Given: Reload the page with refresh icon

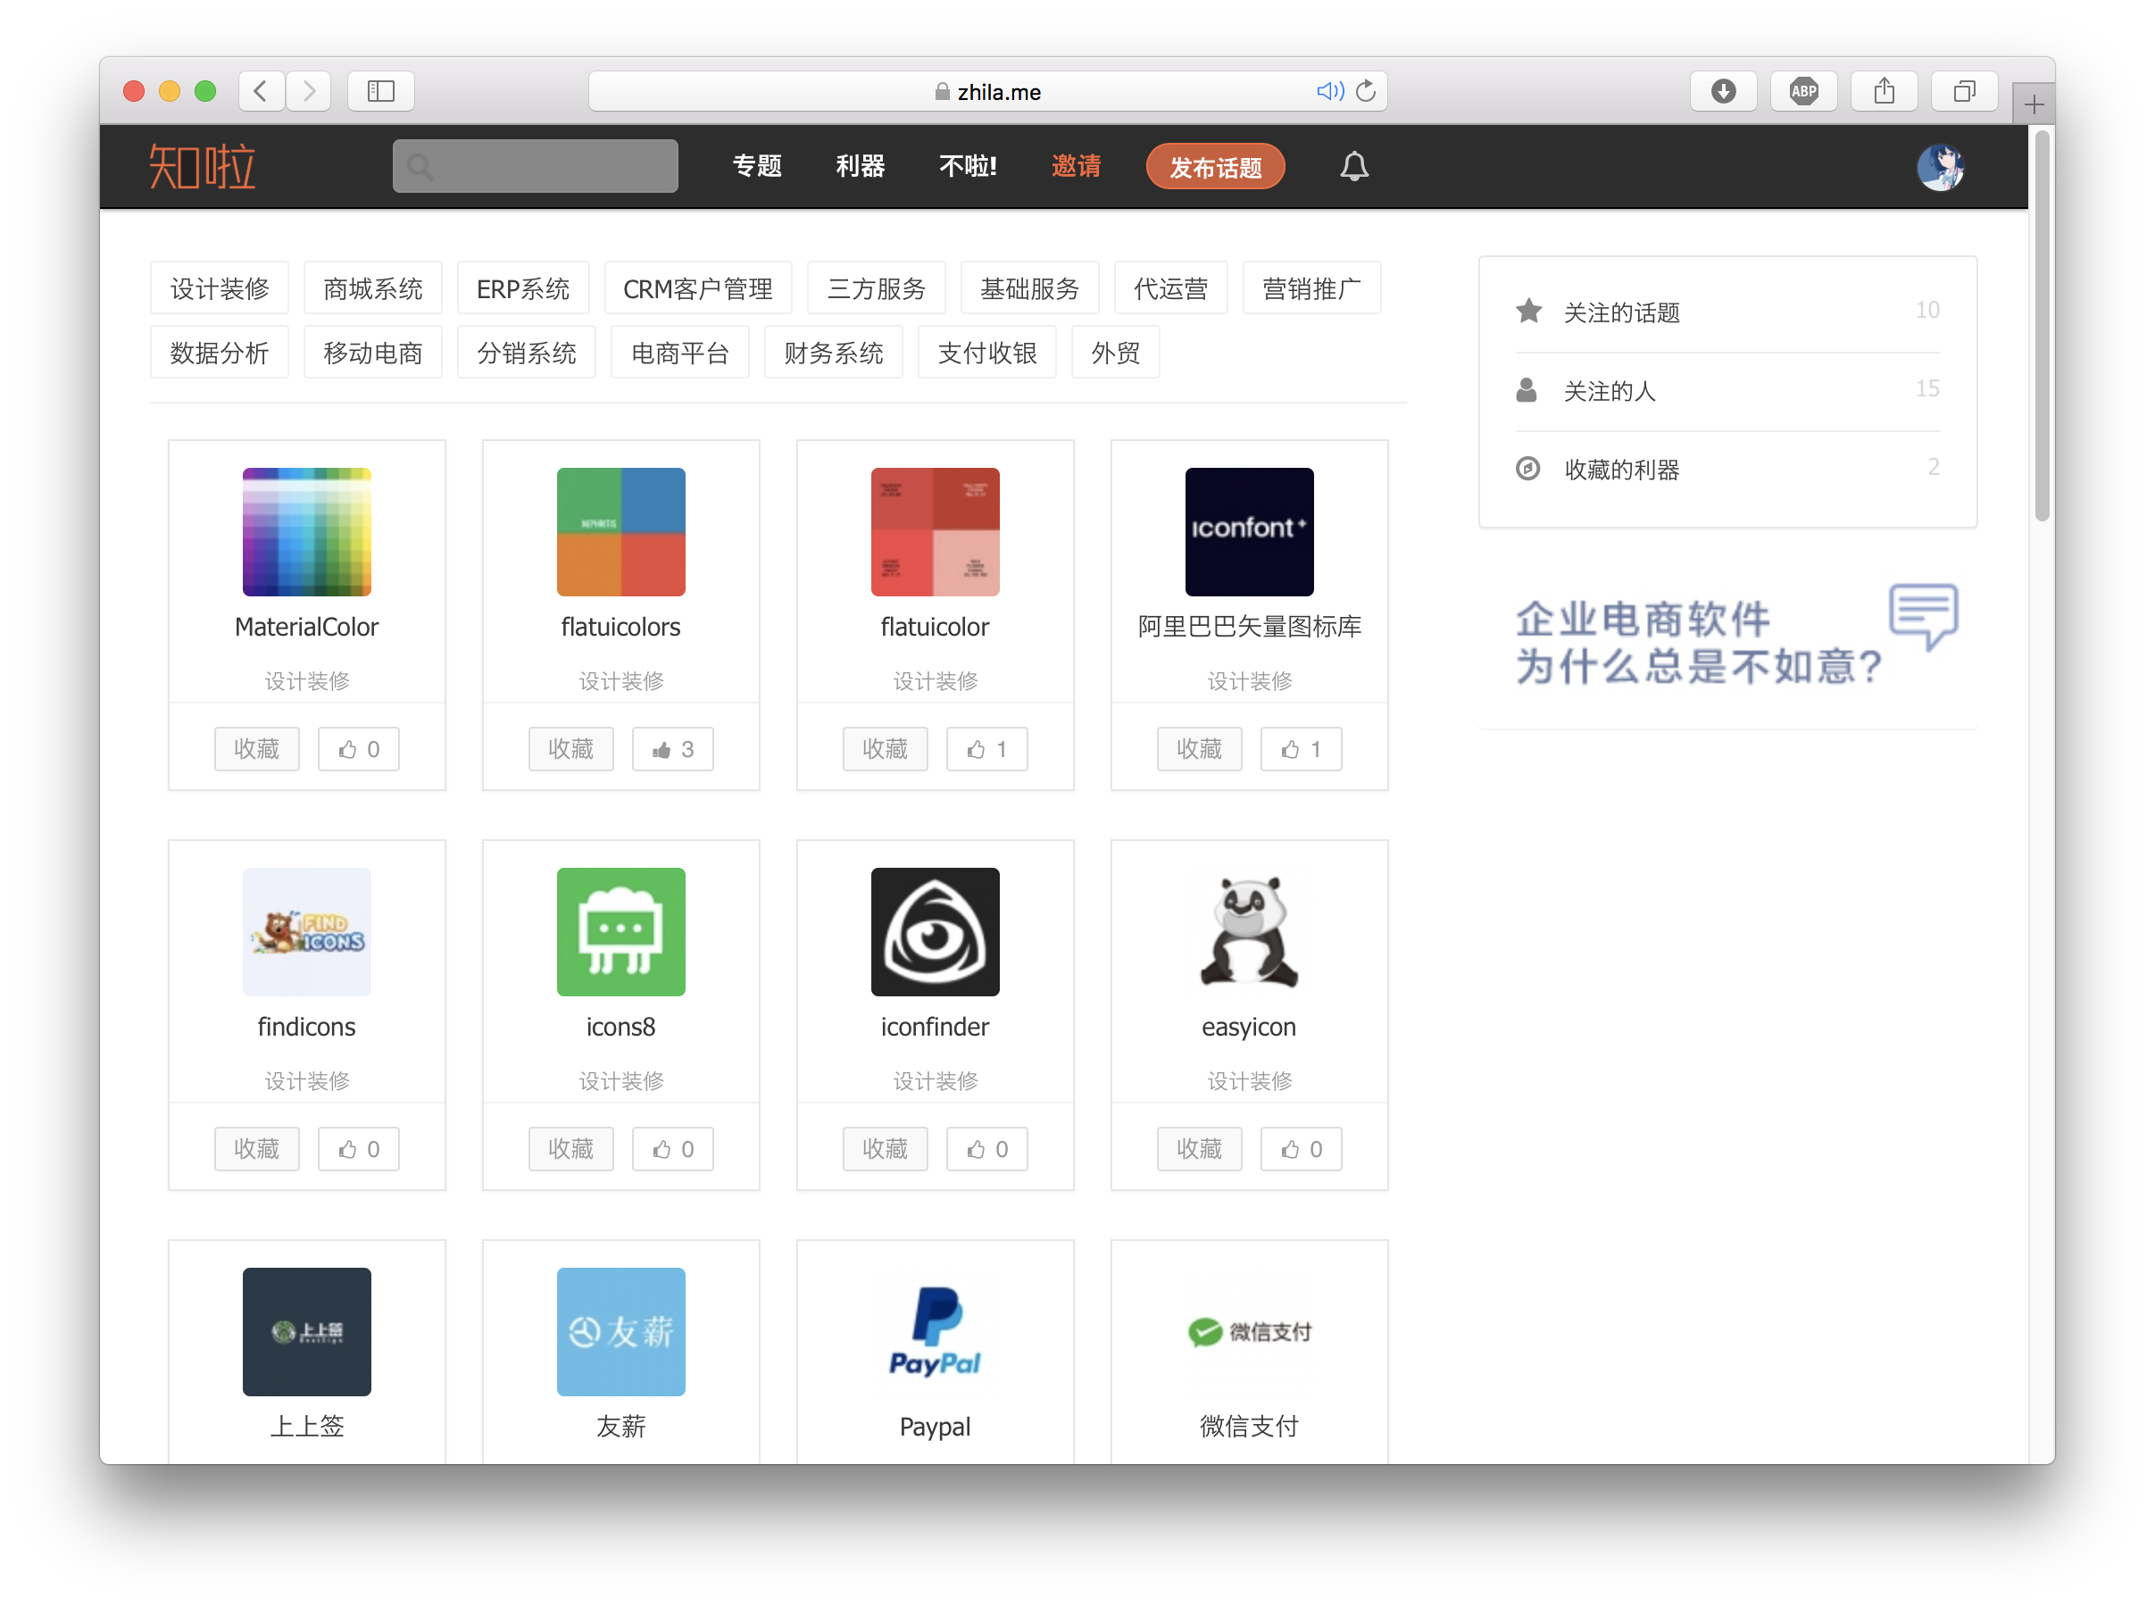Looking at the screenshot, I should pyautogui.click(x=1367, y=91).
